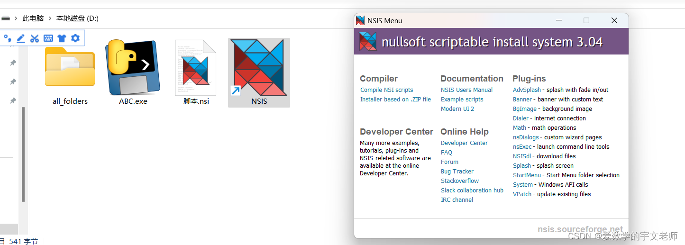This screenshot has height=245, width=685.
Task: Click the NSIS Menu window title text
Action: 385,20
